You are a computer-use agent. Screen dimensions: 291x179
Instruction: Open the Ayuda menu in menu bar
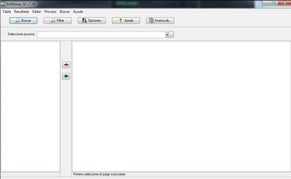78,12
